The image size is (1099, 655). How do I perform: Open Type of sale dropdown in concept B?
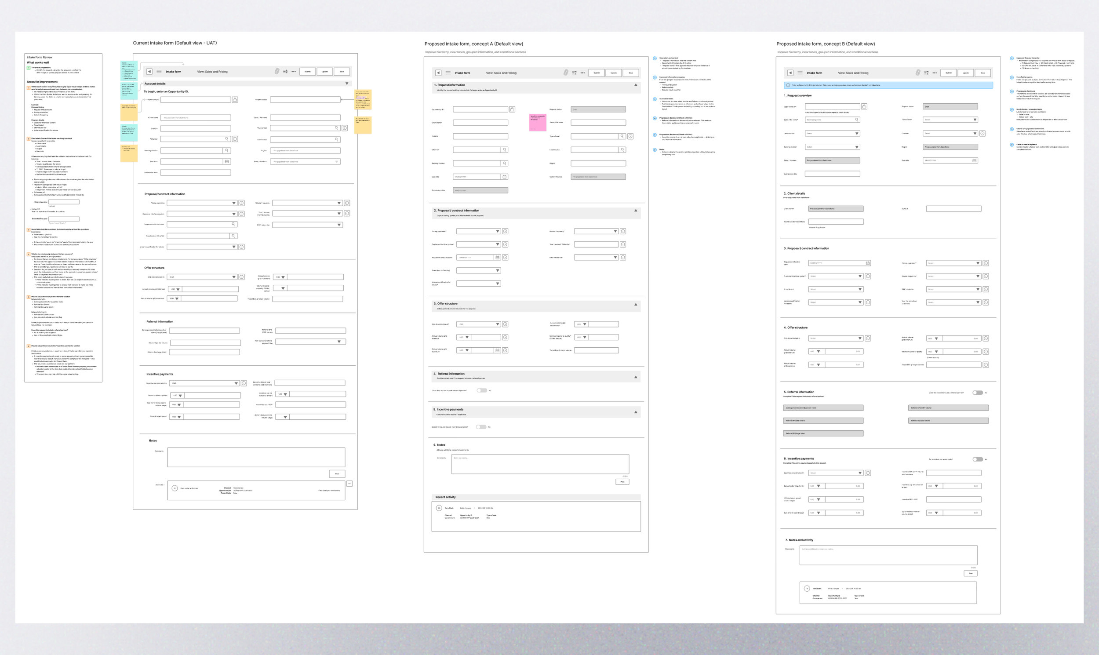(x=950, y=120)
